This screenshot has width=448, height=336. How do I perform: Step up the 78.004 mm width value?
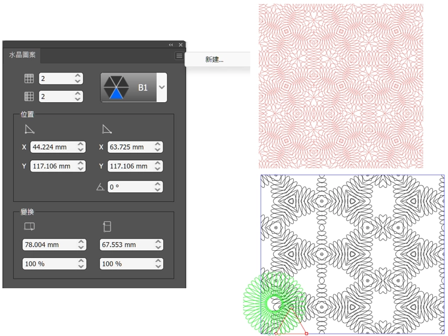click(x=81, y=242)
